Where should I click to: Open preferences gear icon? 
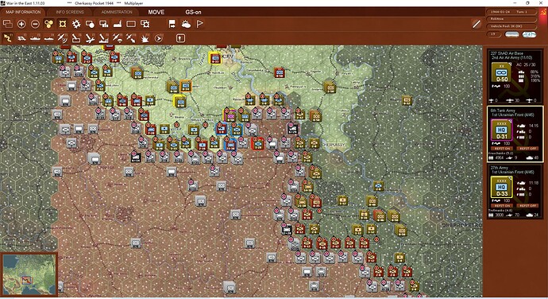point(76,24)
